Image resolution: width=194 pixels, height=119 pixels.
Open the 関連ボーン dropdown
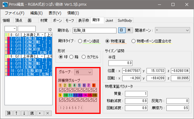click(x=172, y=30)
